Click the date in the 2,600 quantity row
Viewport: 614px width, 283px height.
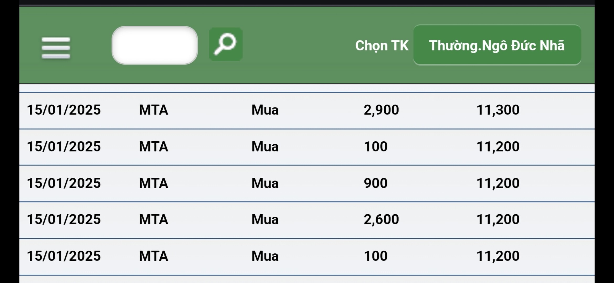point(64,219)
